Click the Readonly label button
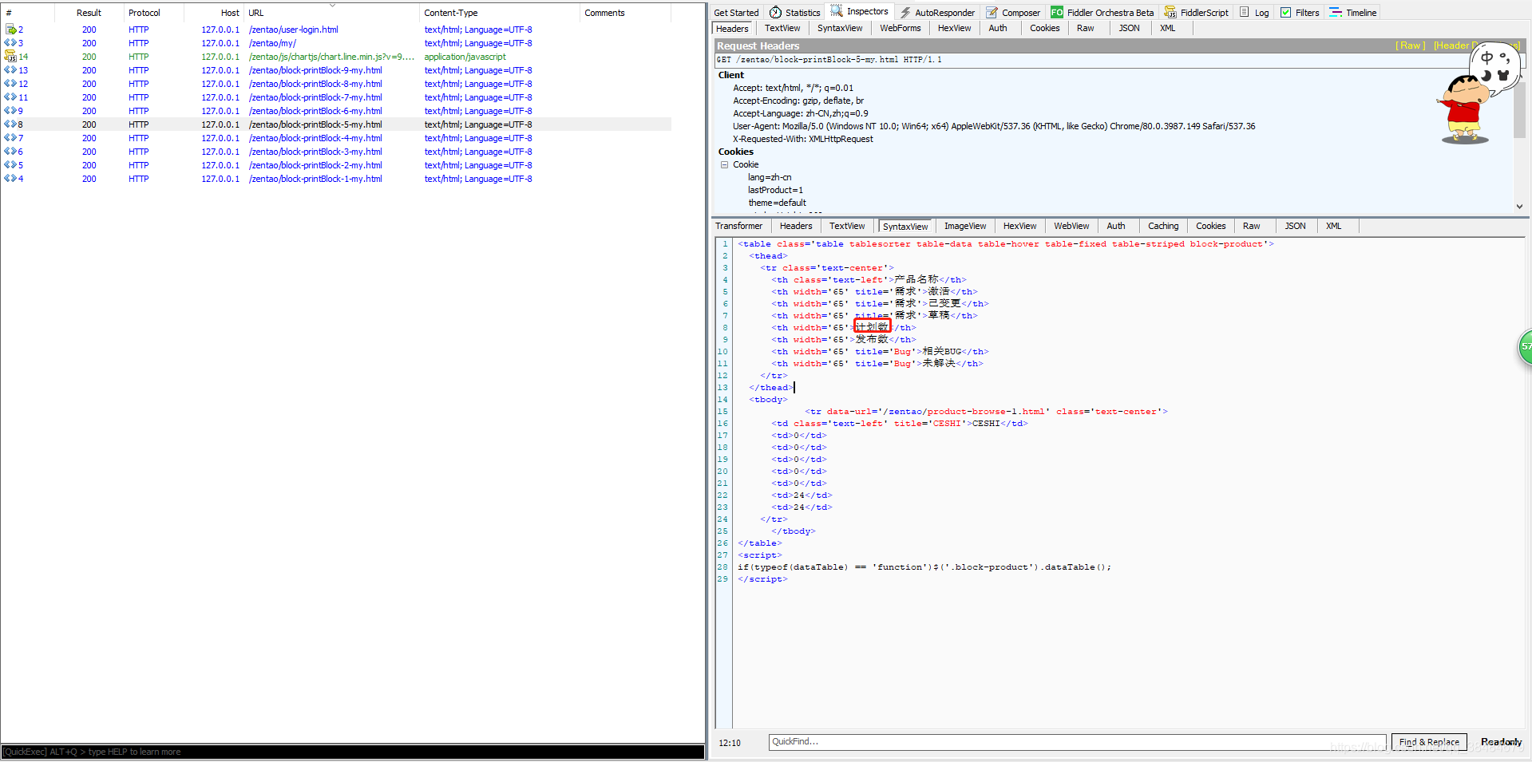1532x762 pixels. click(1501, 742)
